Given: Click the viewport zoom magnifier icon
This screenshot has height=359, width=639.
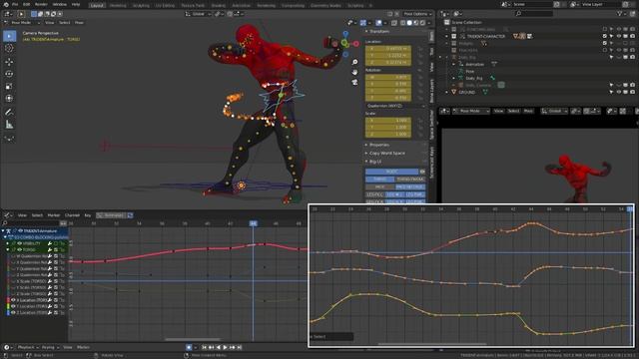Looking at the screenshot, I should [x=354, y=62].
